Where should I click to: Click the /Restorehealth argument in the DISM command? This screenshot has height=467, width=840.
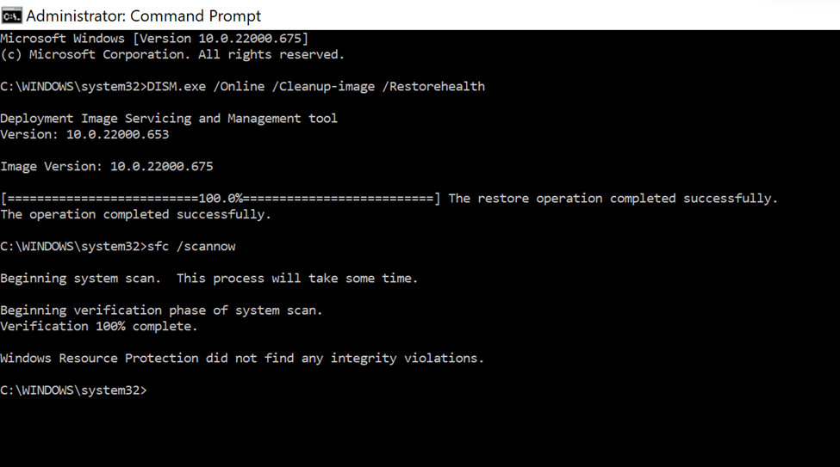(433, 87)
